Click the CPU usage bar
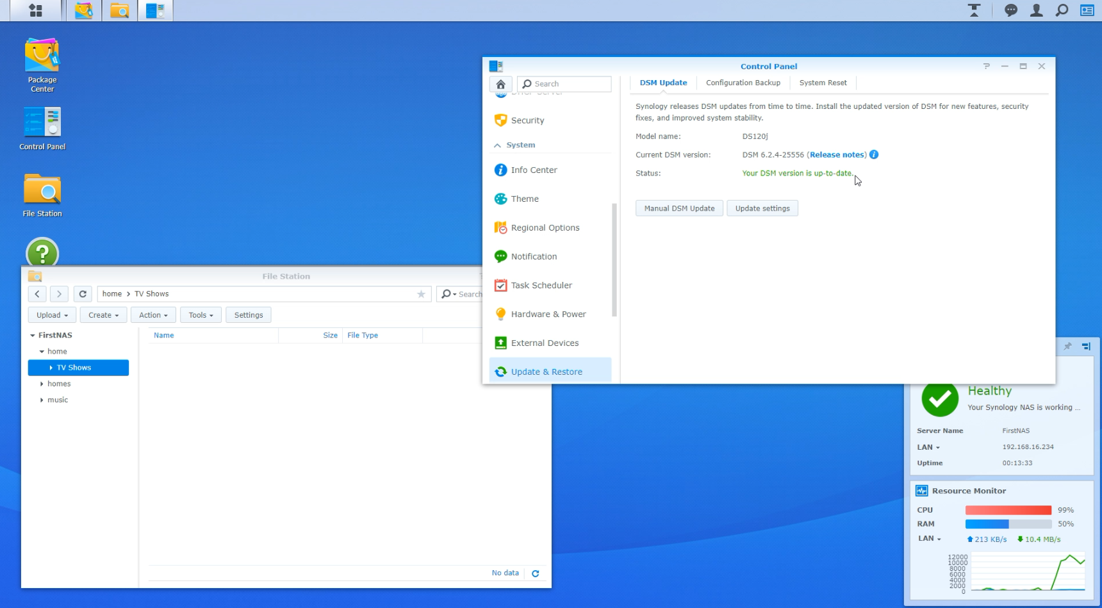Screen dimensions: 1102x608 pyautogui.click(x=1008, y=510)
